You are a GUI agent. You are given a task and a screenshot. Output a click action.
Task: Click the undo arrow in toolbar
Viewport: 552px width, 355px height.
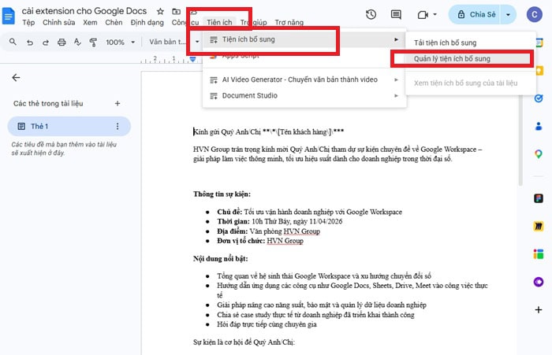(29, 42)
